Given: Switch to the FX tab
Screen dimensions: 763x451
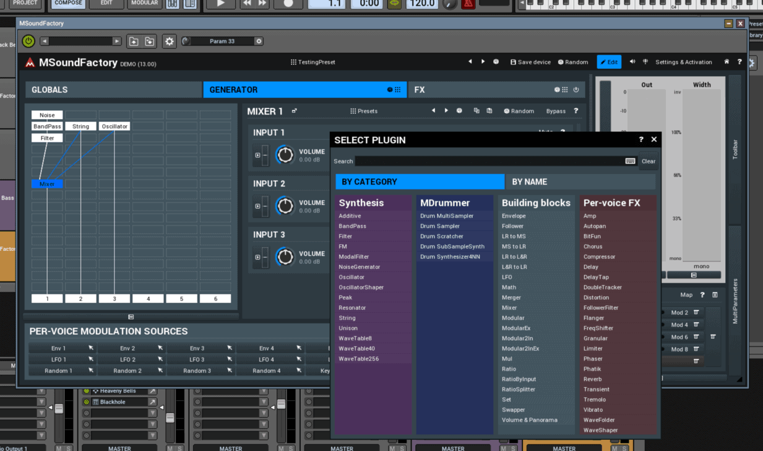Looking at the screenshot, I should [x=497, y=90].
